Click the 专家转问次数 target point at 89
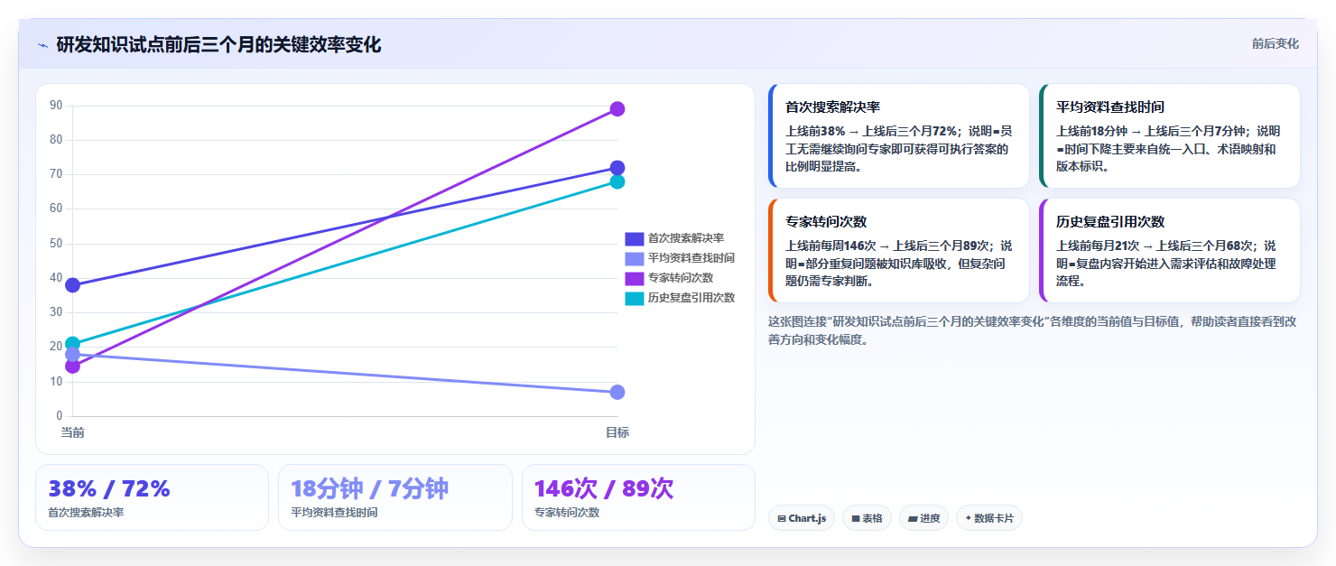The height and width of the screenshot is (566, 1336). [617, 109]
